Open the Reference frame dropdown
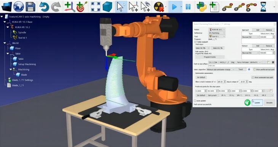The image size is (278, 147). click(x=217, y=33)
